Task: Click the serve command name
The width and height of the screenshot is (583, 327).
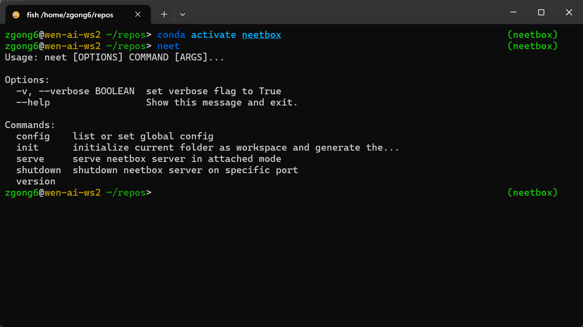Action: pyautogui.click(x=30, y=159)
